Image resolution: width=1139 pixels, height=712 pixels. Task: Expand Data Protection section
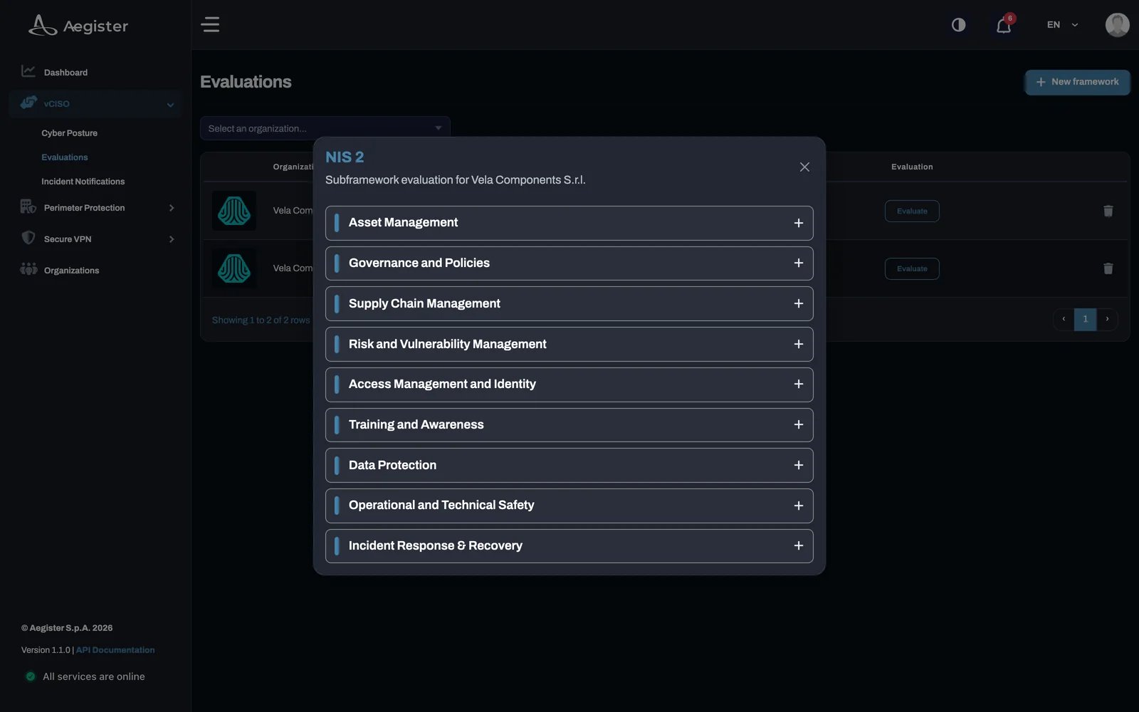click(569, 466)
